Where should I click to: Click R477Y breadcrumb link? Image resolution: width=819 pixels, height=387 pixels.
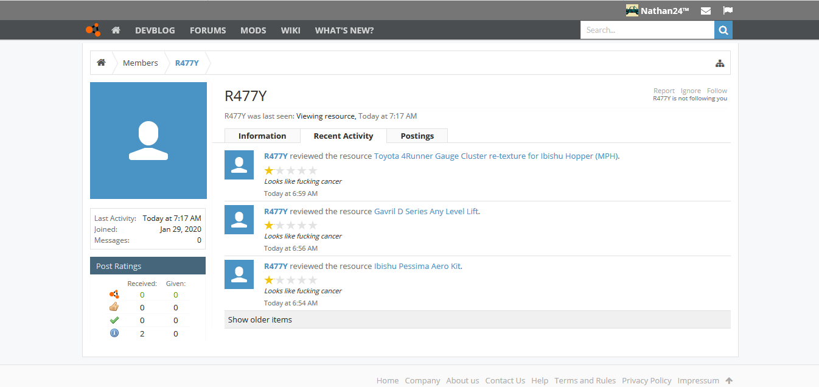point(187,63)
